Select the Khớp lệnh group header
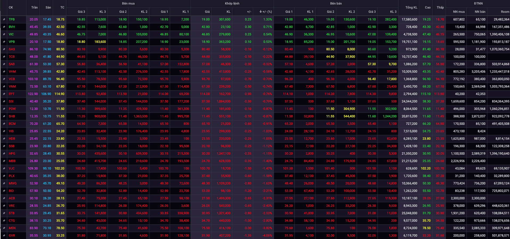Viewport: 510px width, 239px height. [232, 3]
